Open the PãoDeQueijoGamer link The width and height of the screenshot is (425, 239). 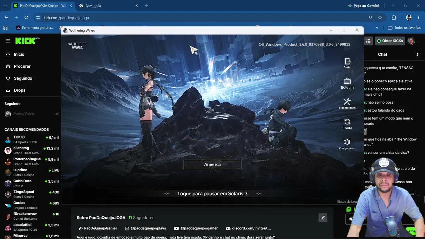point(98,228)
